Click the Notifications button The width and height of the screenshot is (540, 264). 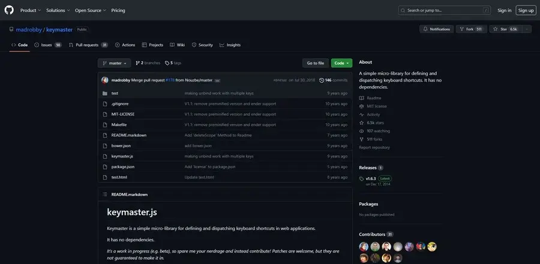[x=436, y=29]
